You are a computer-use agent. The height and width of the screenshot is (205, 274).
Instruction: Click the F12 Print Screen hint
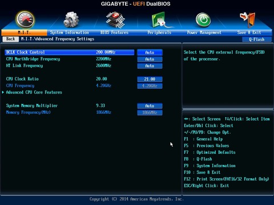(227, 179)
